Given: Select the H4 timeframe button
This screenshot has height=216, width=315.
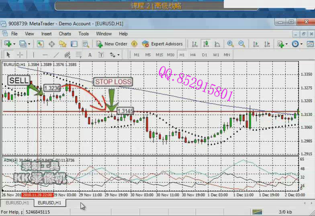Looking at the screenshot, I should [x=193, y=55].
